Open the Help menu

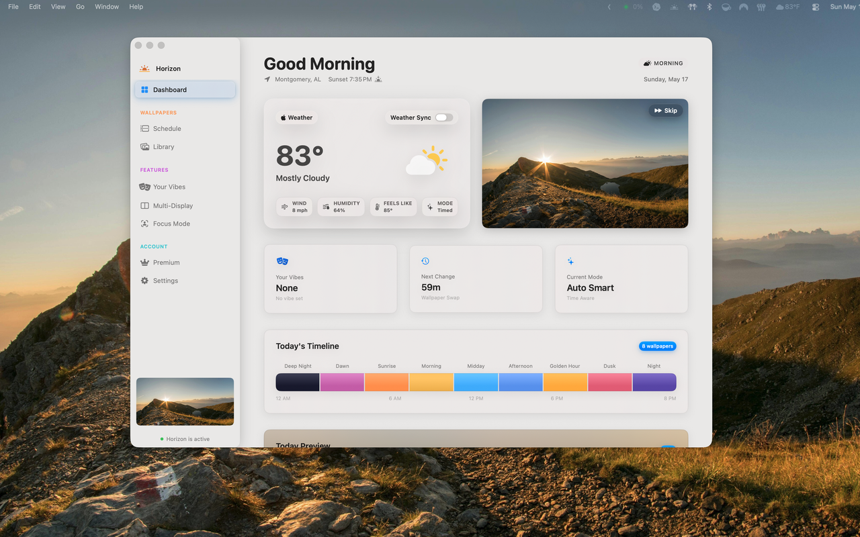(x=136, y=7)
